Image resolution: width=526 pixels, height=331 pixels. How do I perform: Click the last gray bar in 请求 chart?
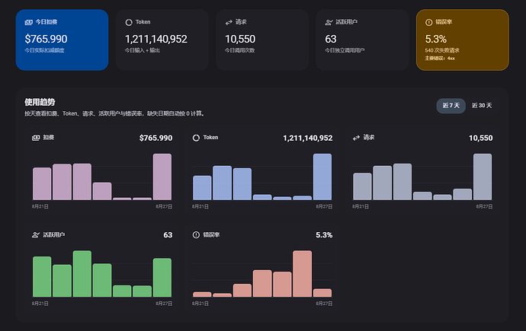click(483, 177)
